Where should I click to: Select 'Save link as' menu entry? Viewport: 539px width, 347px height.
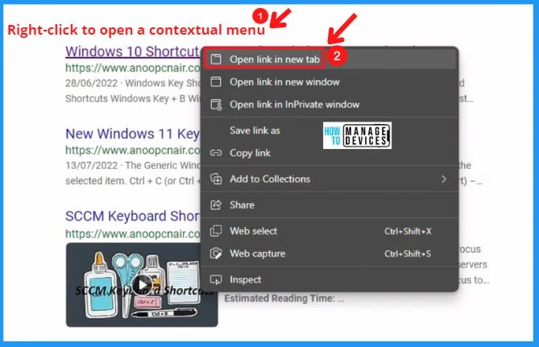[330, 130]
